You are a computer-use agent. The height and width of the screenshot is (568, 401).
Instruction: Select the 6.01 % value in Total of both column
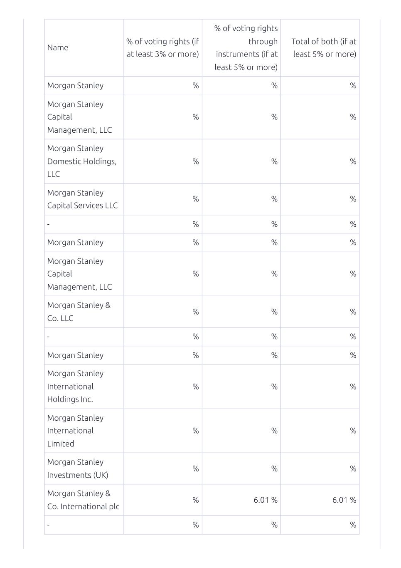click(344, 500)
